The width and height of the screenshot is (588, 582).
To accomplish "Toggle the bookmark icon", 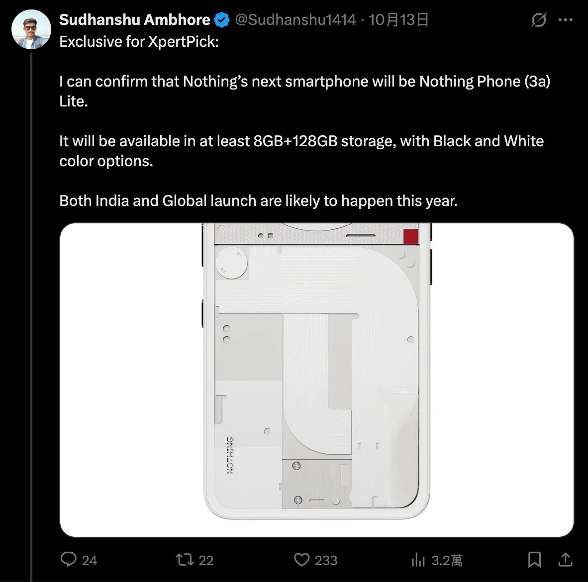I will click(534, 560).
